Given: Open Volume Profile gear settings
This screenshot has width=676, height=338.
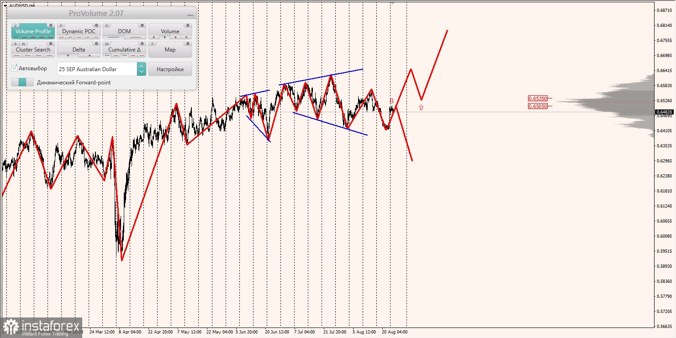Looking at the screenshot, I should point(51,25).
